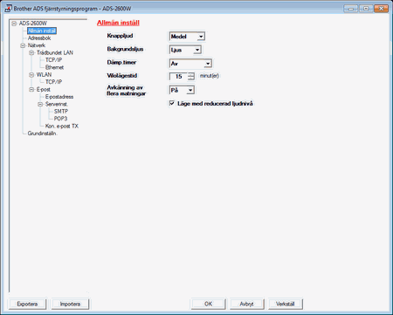393x315 pixels.
Task: Click the minut(er) unit text
Action: click(210, 76)
